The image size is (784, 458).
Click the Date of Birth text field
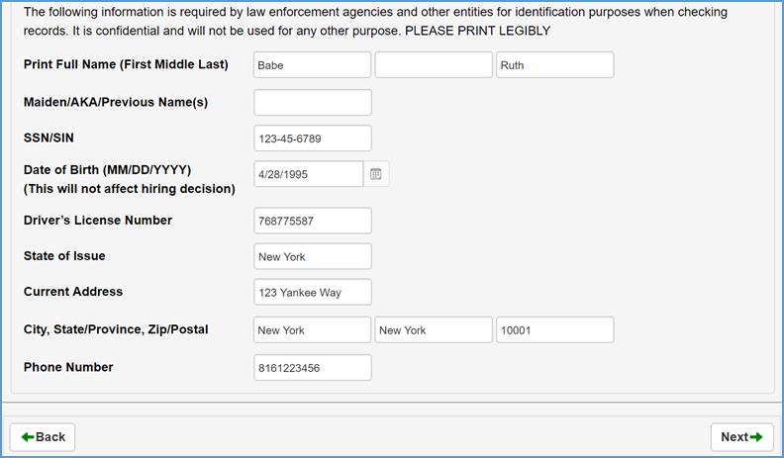click(308, 174)
